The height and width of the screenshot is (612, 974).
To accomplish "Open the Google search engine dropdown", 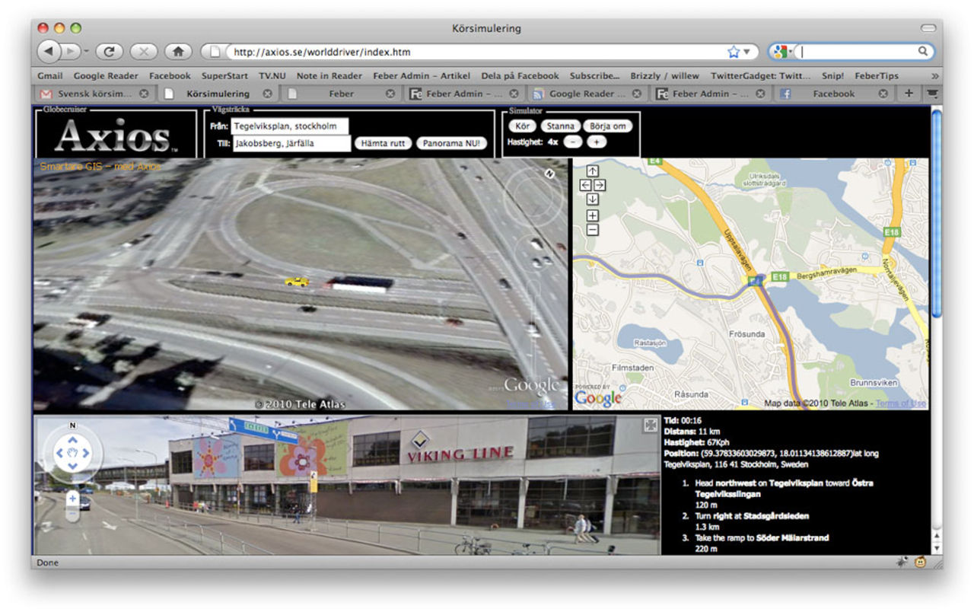I will [784, 52].
